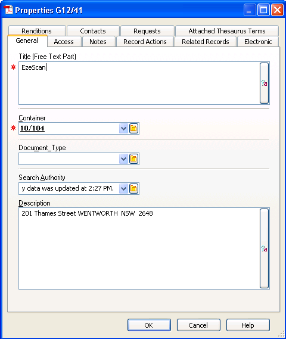Screen dimensions: 286x339
Task: Switch to the Access tab
Action: (64, 42)
